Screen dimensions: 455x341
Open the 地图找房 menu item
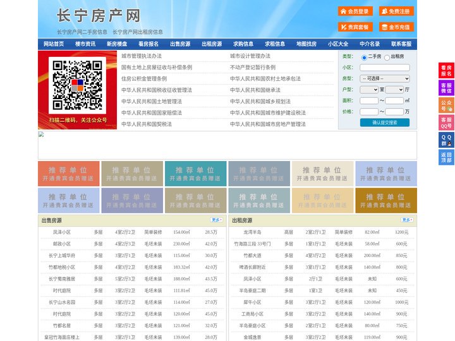click(306, 44)
